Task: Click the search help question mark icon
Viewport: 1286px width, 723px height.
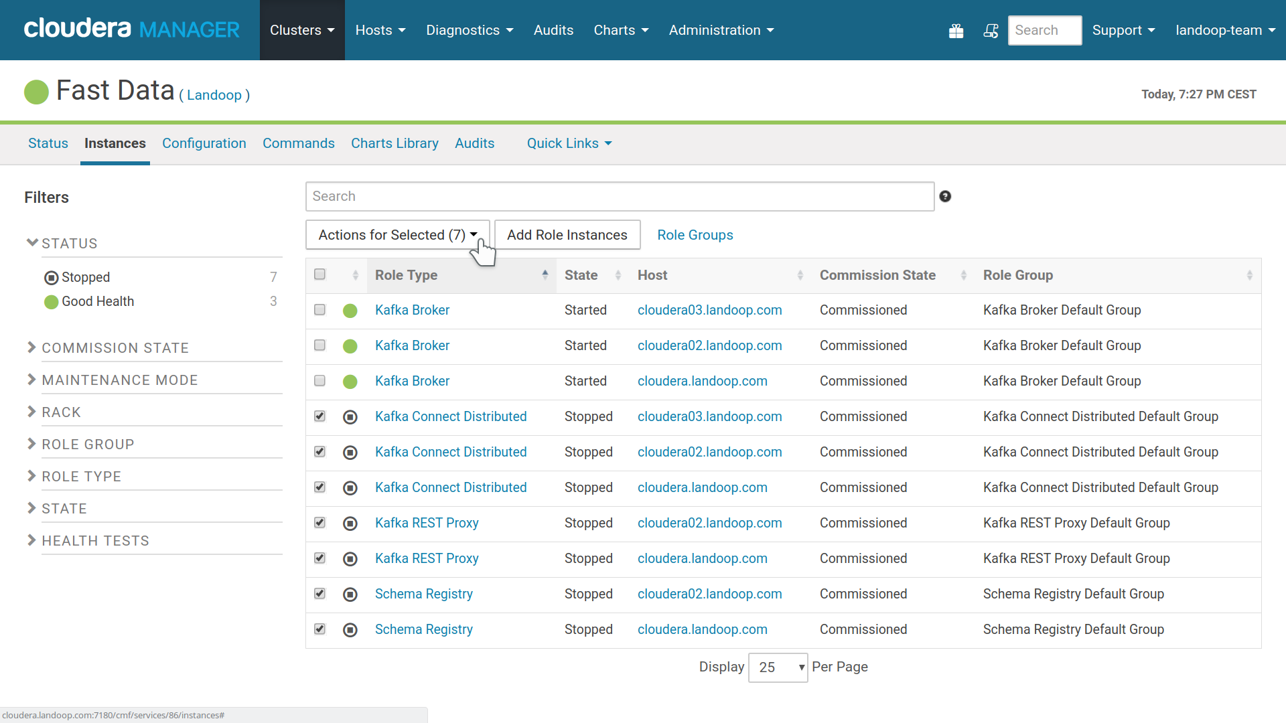Action: 945,196
